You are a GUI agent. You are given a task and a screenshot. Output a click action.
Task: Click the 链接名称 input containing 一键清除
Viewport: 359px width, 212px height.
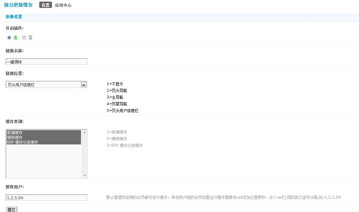click(x=46, y=62)
